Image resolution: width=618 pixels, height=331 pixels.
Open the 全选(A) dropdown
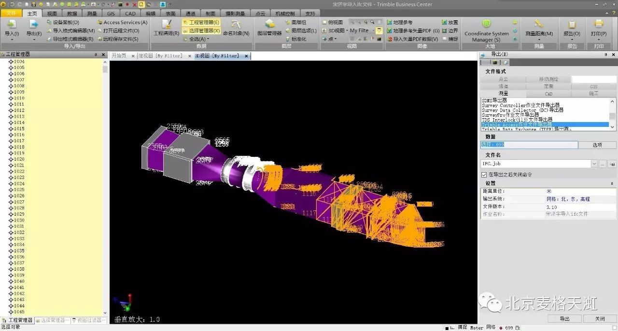(x=208, y=39)
